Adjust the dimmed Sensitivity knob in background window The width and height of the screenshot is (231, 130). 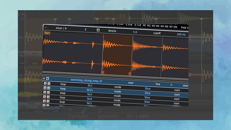coord(100,111)
